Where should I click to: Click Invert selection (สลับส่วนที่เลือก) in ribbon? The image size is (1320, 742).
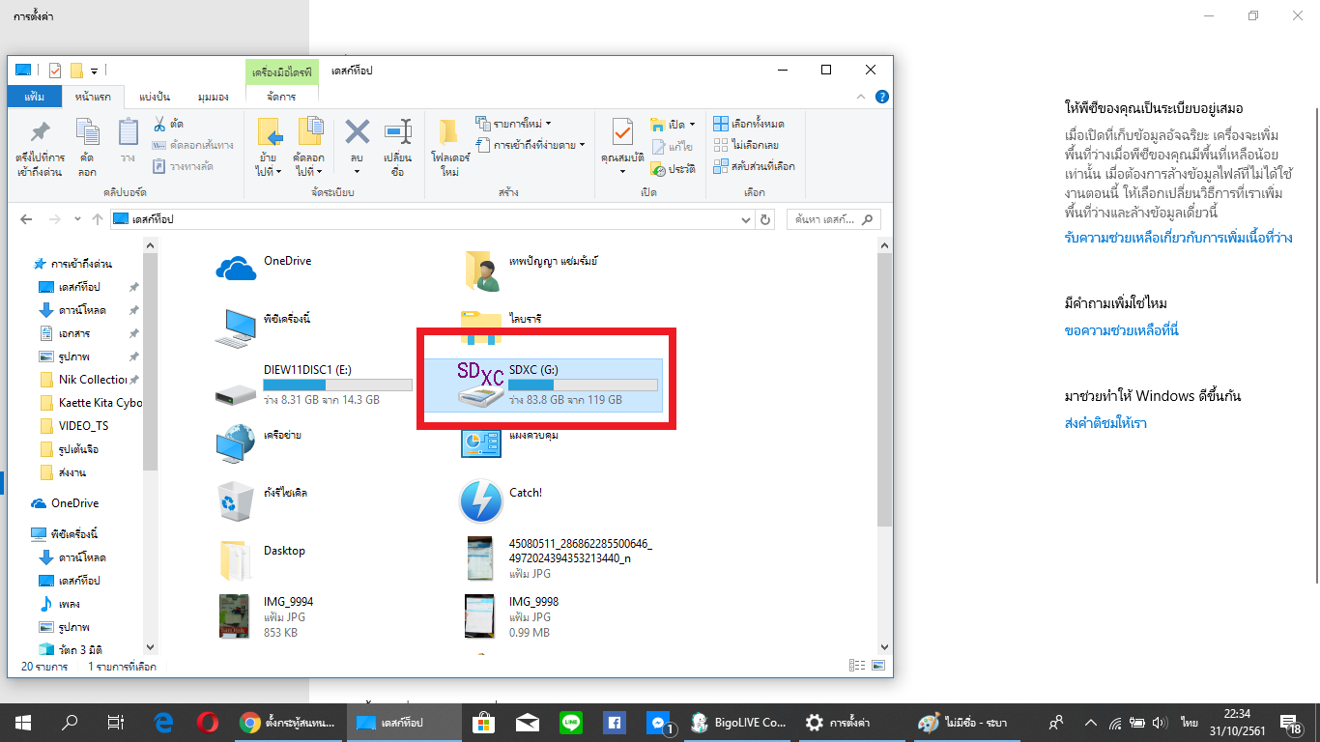tap(754, 166)
